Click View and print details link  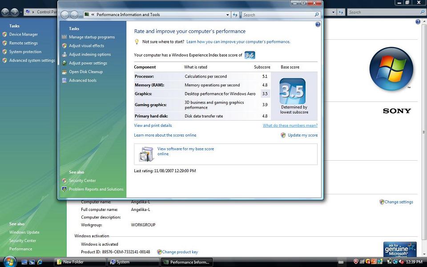pos(153,125)
